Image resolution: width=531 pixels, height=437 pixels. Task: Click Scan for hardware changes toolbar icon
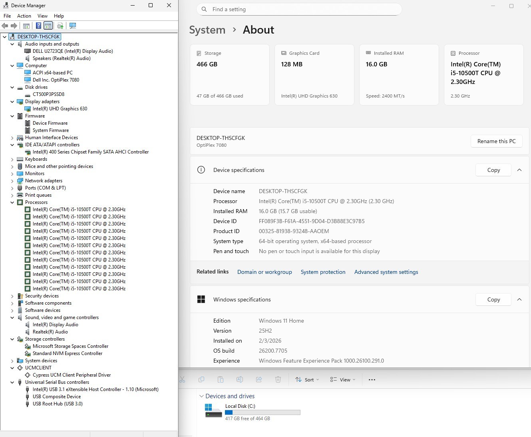click(73, 26)
